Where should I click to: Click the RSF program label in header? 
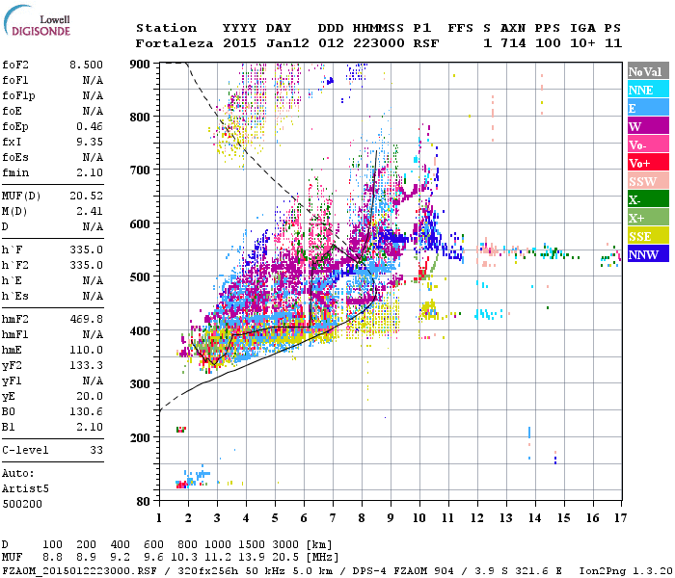coord(426,43)
